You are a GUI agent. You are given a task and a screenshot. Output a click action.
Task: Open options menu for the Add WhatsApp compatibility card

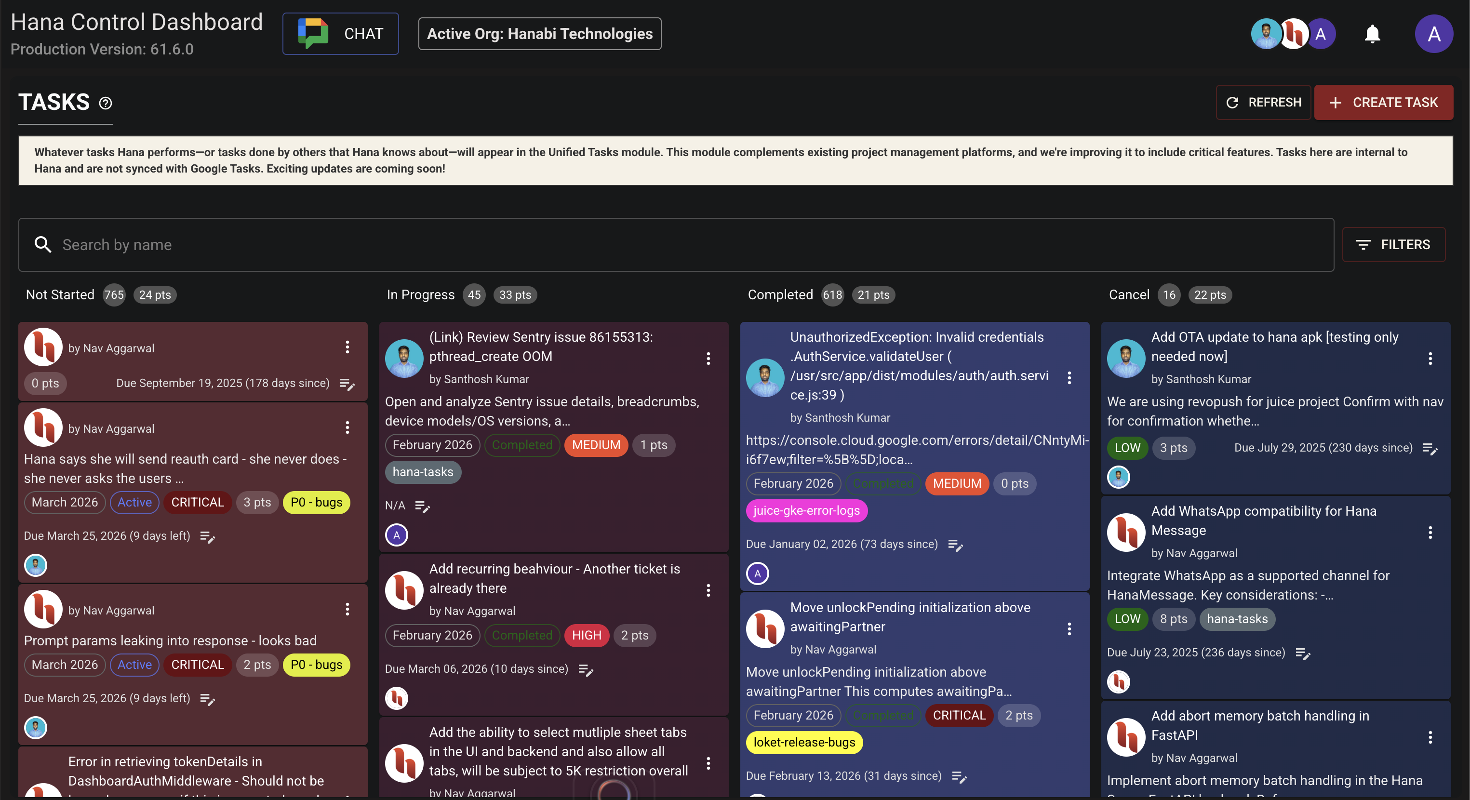click(1430, 533)
